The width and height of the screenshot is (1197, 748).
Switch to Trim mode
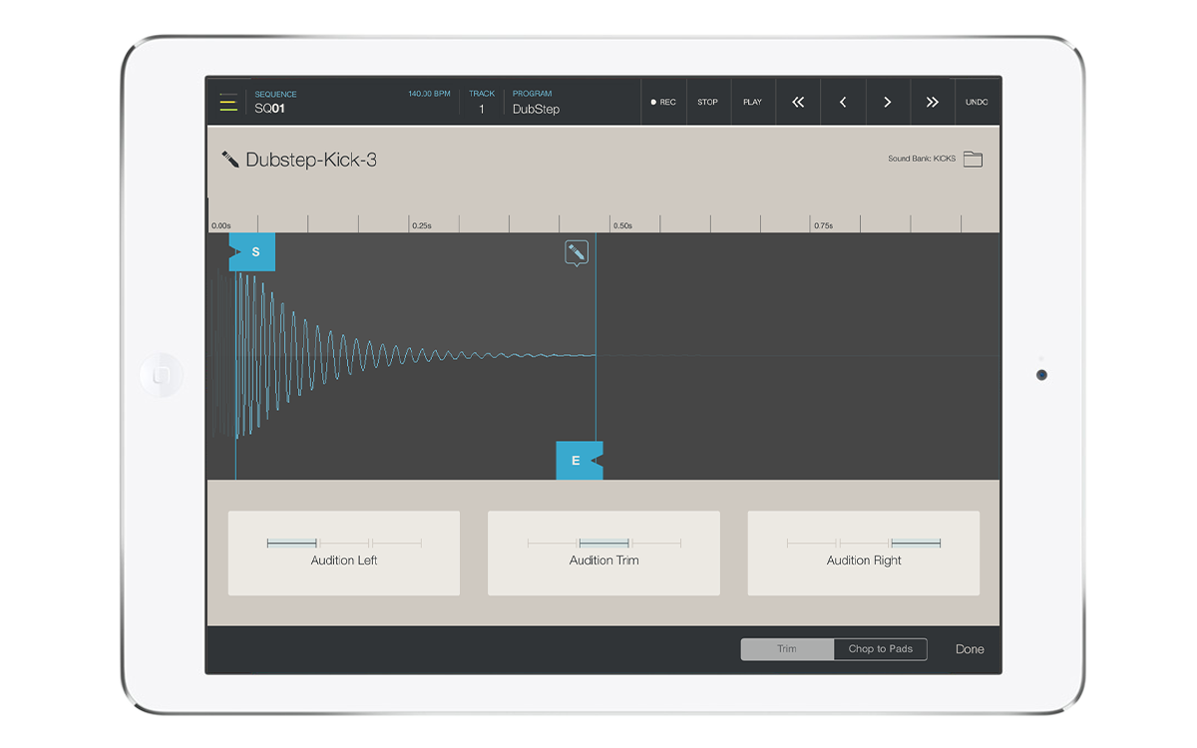pyautogui.click(x=787, y=649)
